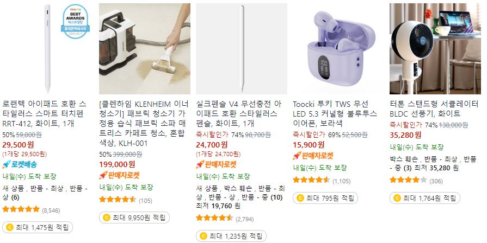The width and height of the screenshot is (487, 243).
Task: Click the Best Awards badge on stylus image
Action: click(x=75, y=21)
